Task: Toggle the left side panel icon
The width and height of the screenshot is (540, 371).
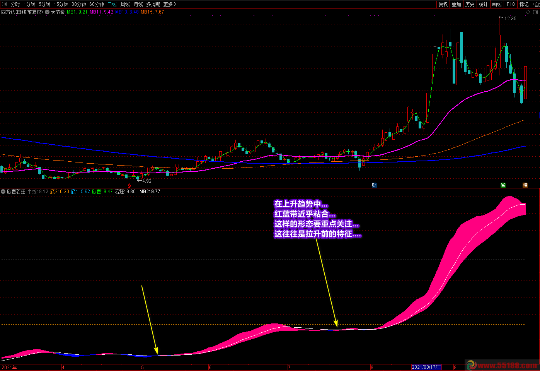Action: coord(4,4)
